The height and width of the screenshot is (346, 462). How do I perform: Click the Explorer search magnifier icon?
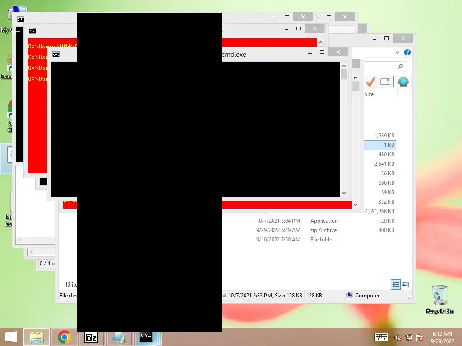400,67
